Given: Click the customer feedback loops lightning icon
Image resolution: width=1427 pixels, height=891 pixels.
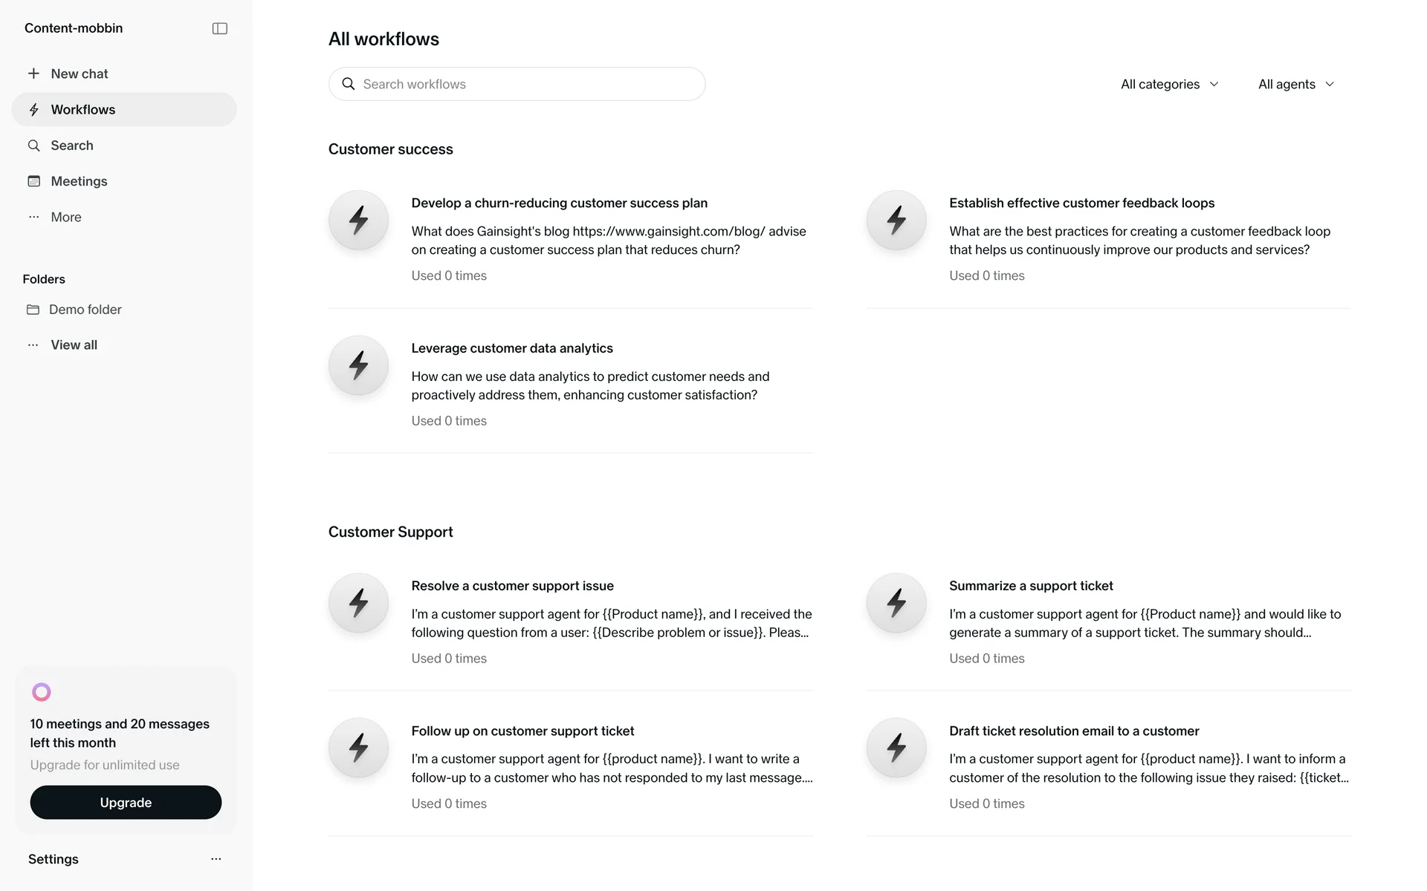Looking at the screenshot, I should (896, 221).
